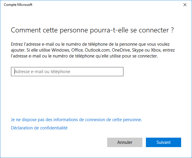This screenshot has height=158, width=192.
Task: Dismiss the dialog using the X icon
Action: [x=185, y=5]
